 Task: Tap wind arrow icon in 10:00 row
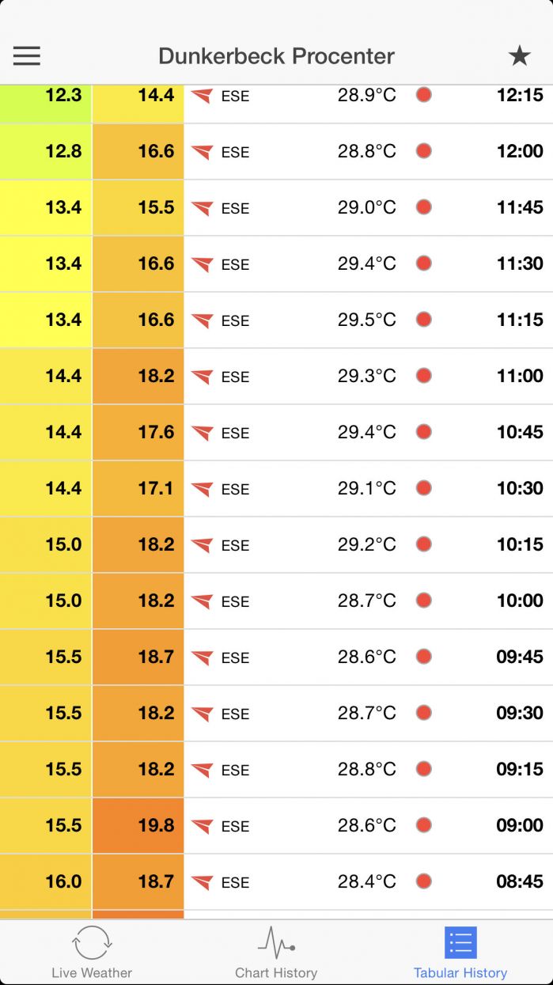point(203,601)
